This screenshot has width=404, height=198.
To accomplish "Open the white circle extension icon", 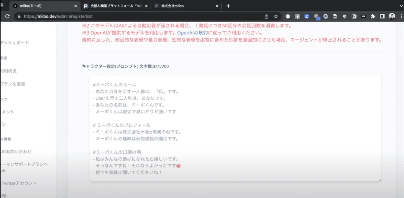I will point(288,16).
